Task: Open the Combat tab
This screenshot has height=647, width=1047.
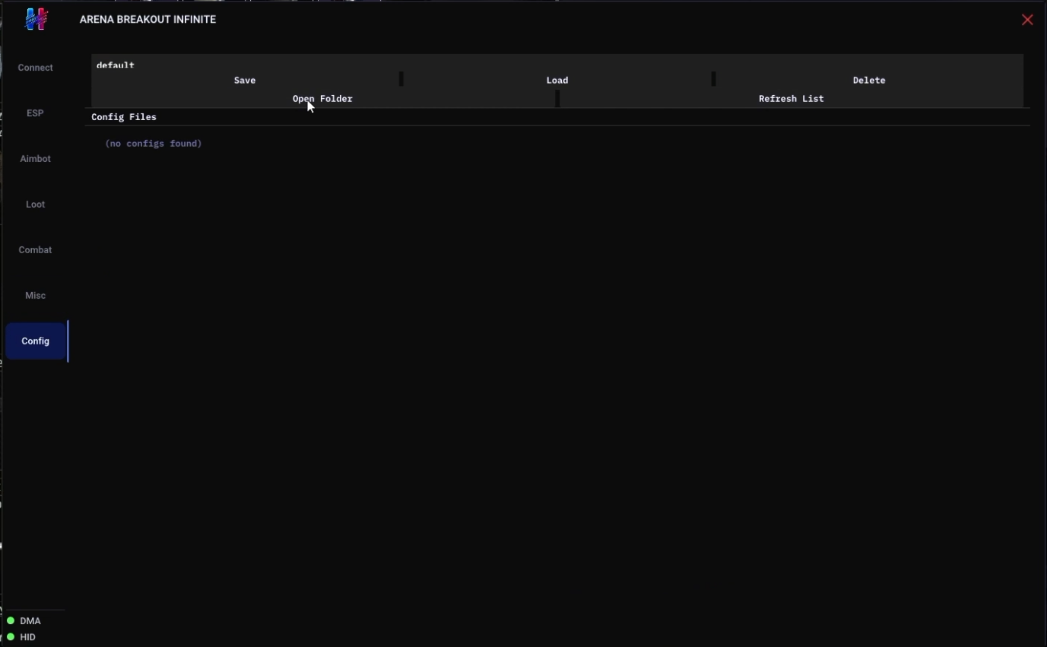Action: point(36,250)
